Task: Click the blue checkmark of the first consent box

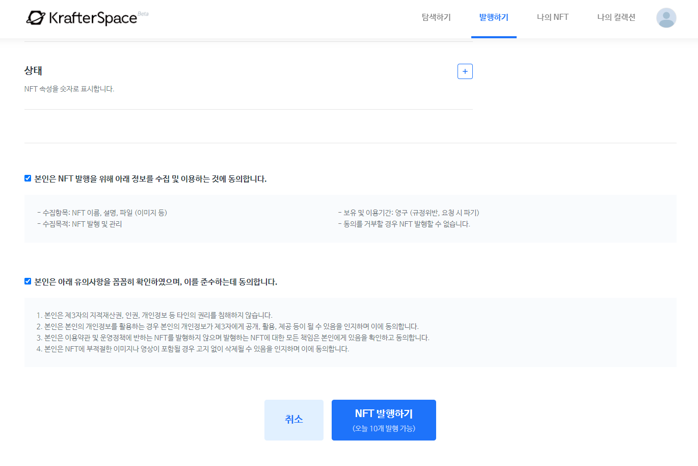Action: tap(28, 178)
